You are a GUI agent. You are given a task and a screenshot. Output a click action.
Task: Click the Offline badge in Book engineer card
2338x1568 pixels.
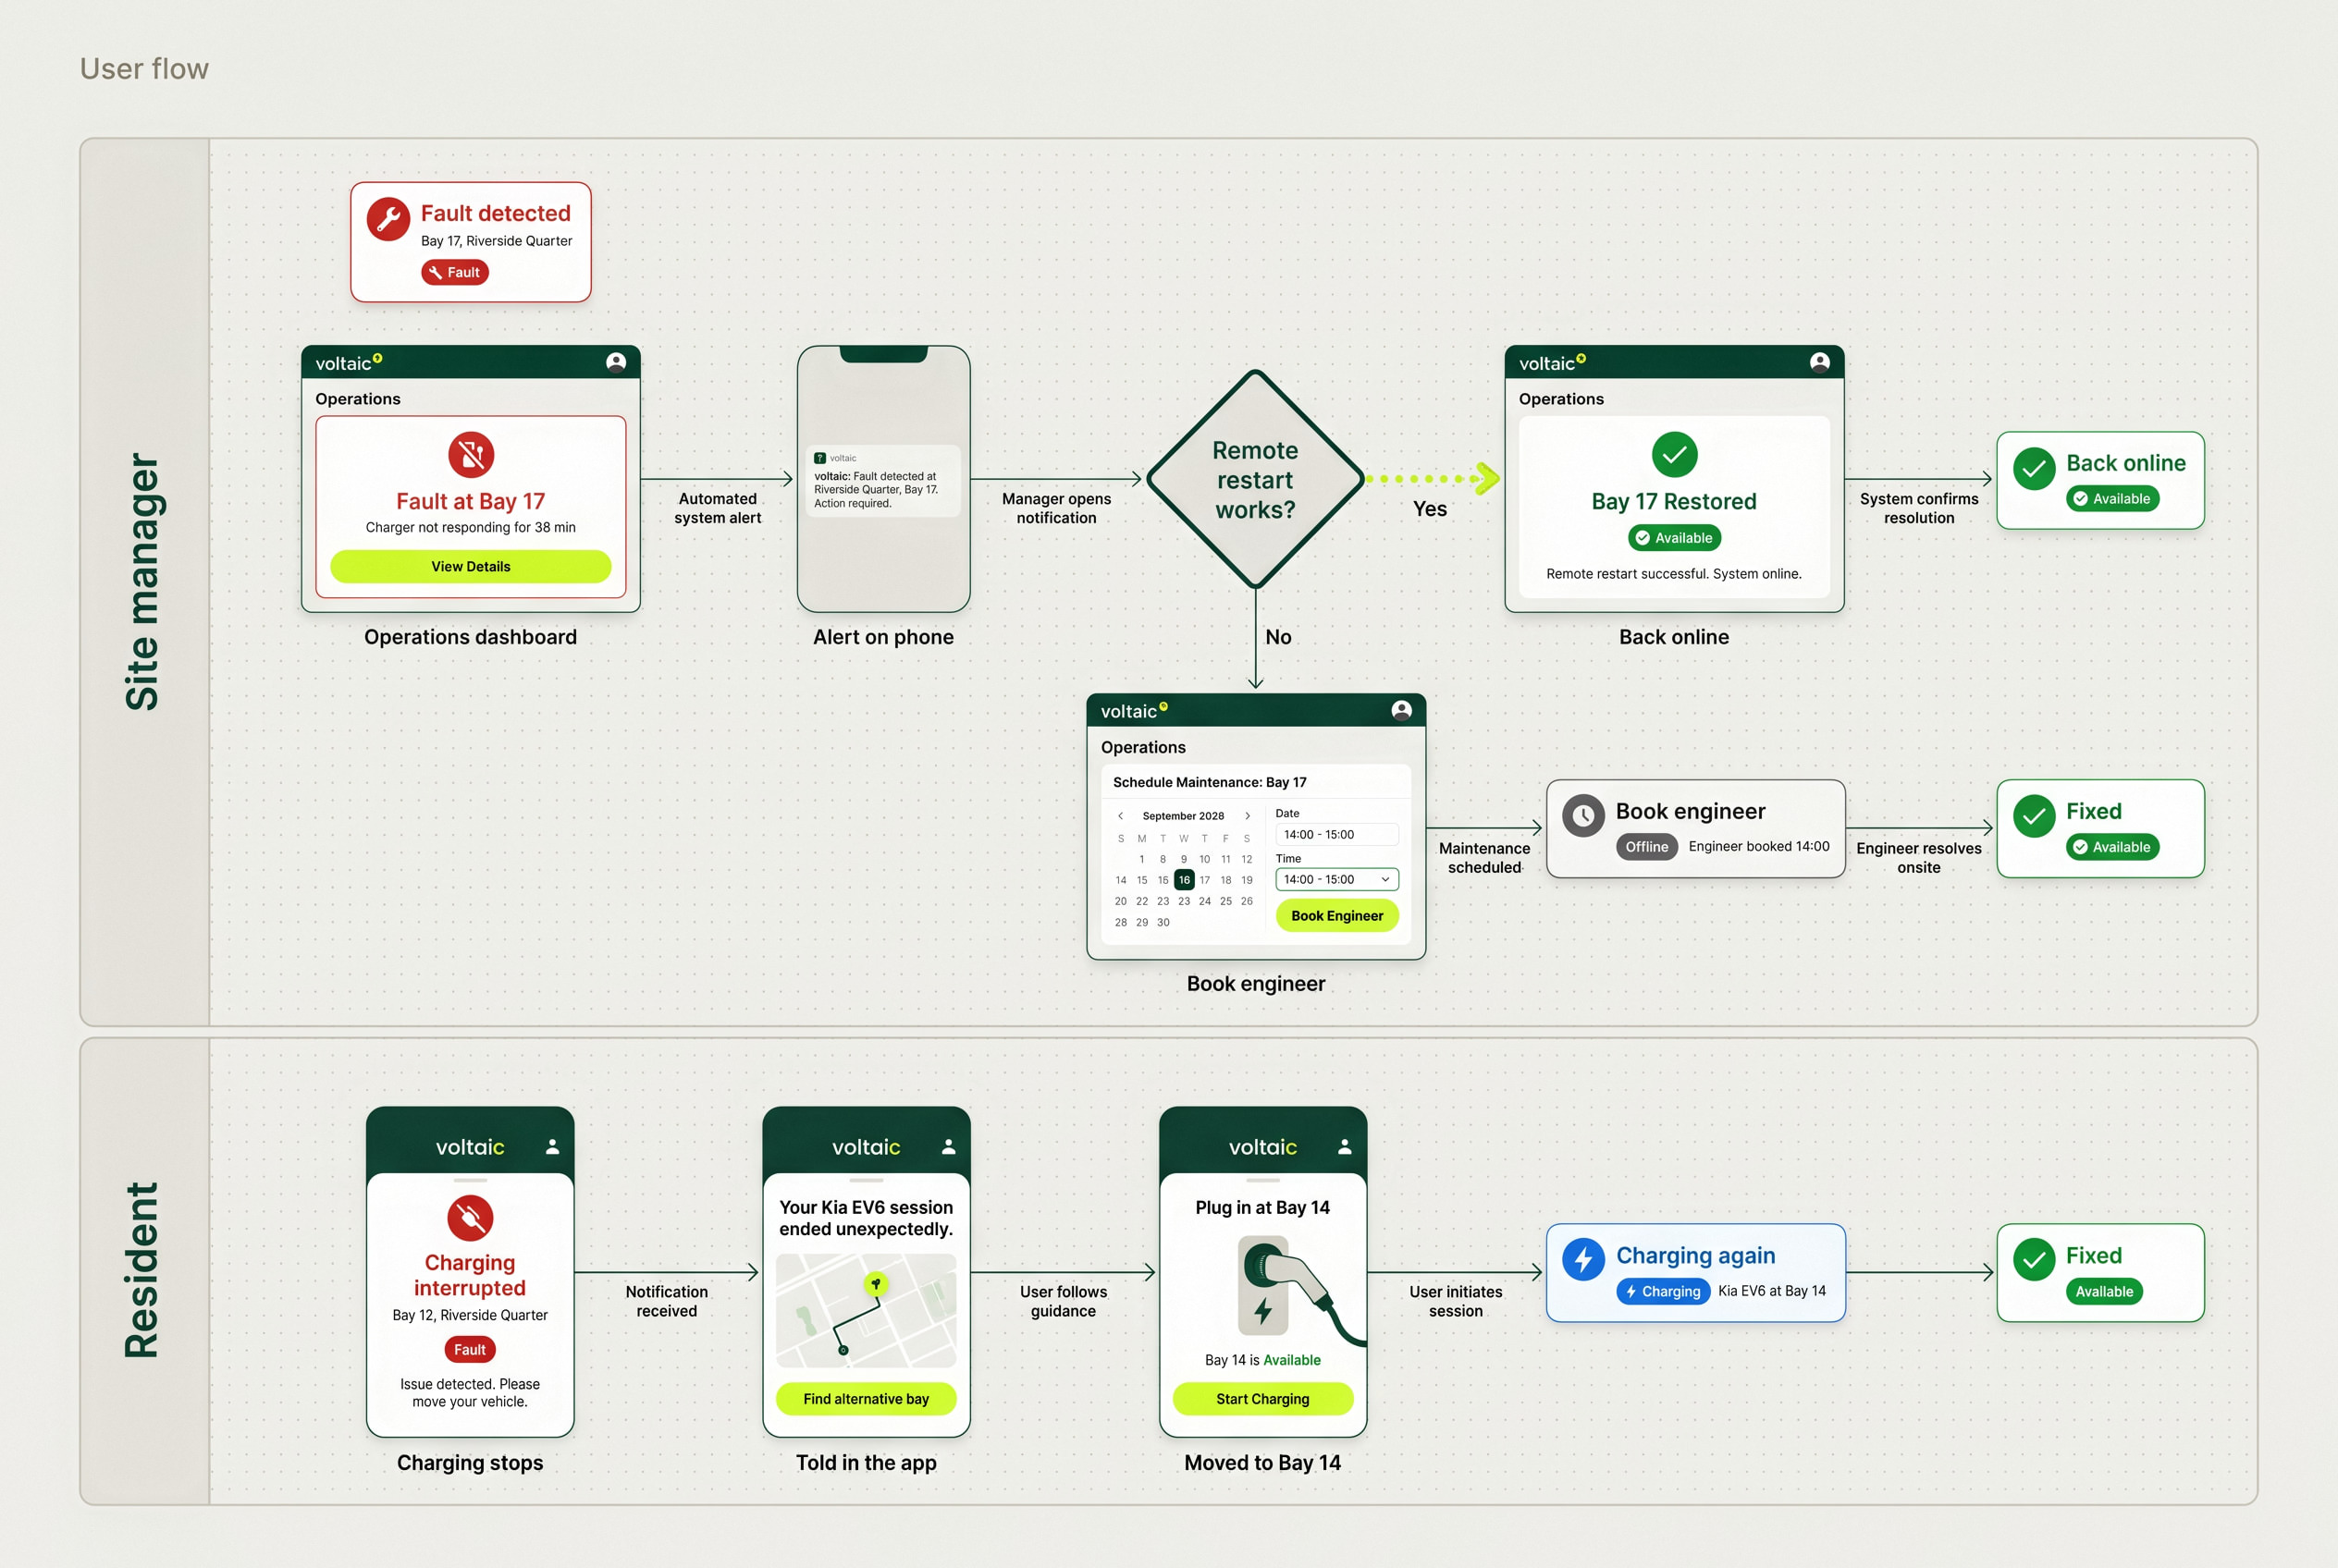point(1647,847)
